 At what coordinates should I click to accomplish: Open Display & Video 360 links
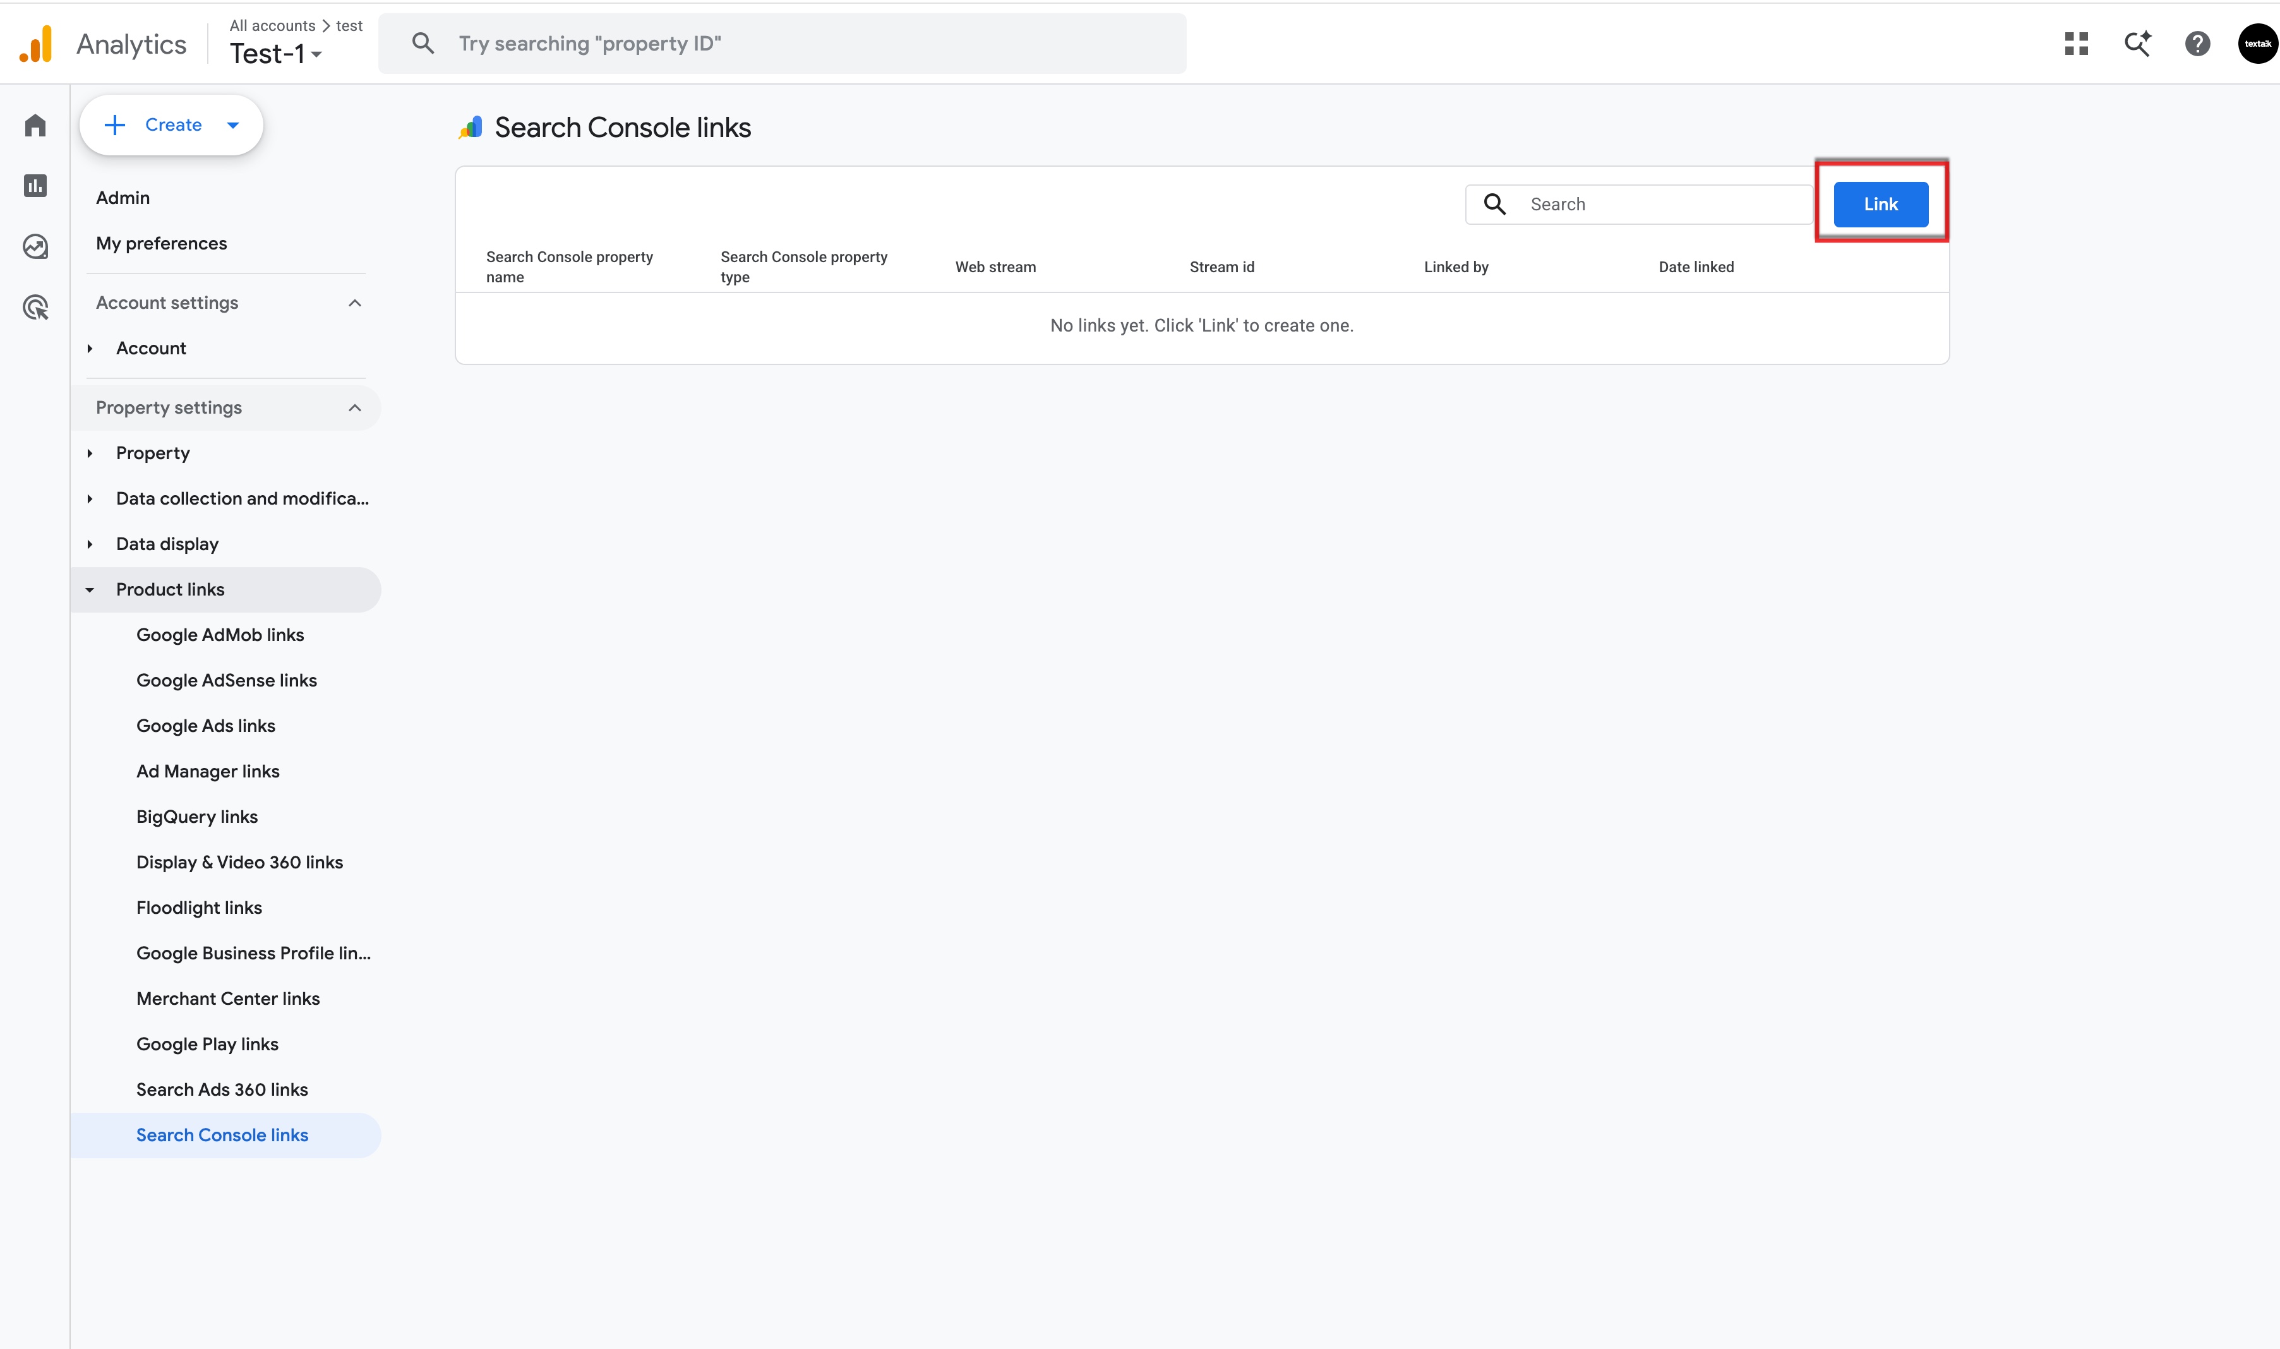pyautogui.click(x=240, y=862)
